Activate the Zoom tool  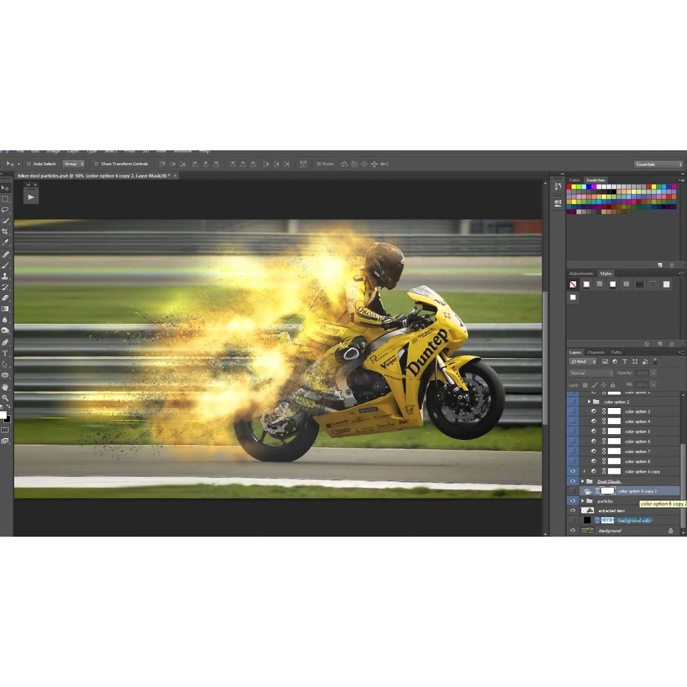click(5, 398)
